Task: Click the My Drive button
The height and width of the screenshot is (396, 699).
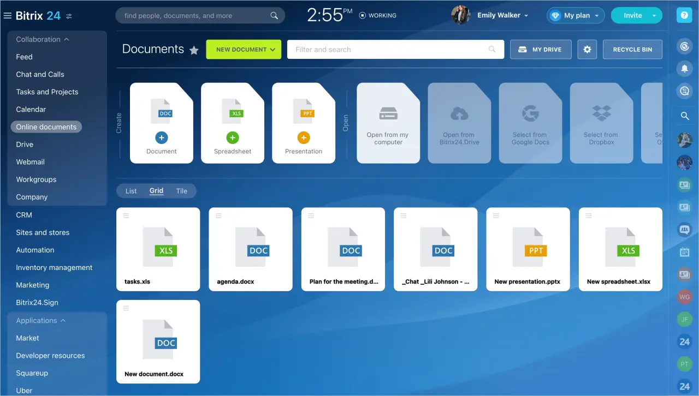Action: coord(540,50)
